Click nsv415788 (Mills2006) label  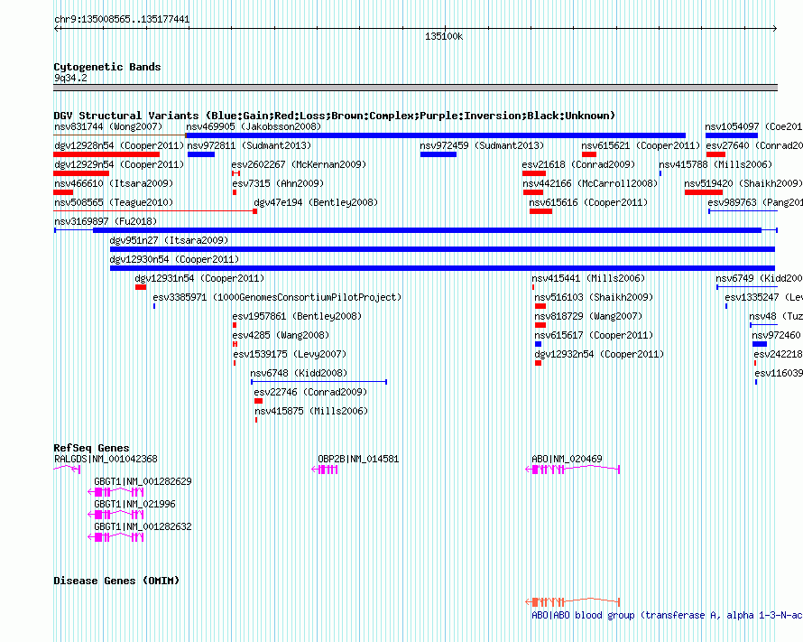click(715, 164)
